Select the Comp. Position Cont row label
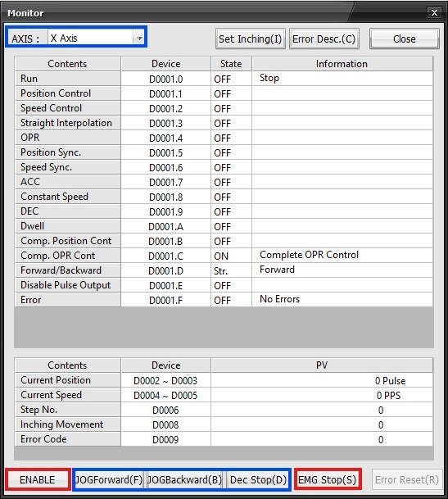Screen dimensions: 448x499 67,241
